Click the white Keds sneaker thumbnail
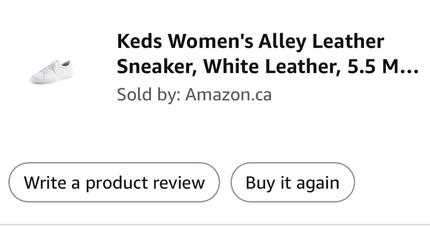Screen dimensions: 430x226 51,72
